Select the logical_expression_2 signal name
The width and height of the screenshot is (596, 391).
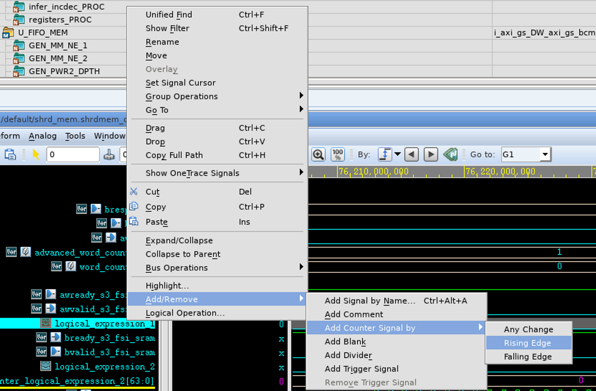pyautogui.click(x=105, y=367)
